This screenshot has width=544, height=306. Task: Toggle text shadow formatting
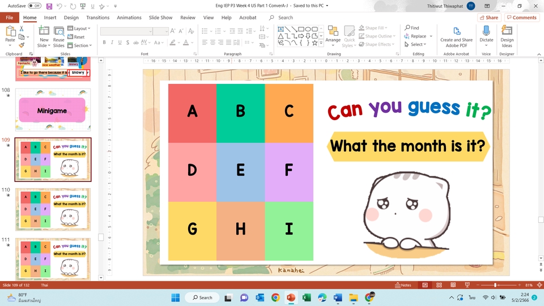point(127,42)
